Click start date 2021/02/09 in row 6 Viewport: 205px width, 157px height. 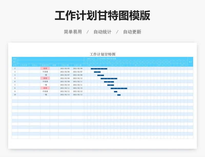tap(65, 81)
